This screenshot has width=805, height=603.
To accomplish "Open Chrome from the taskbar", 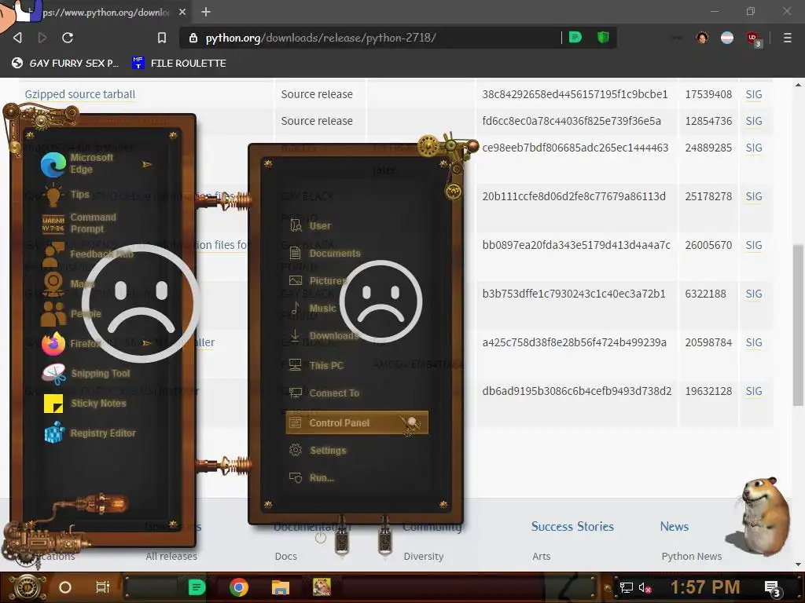I will pyautogui.click(x=239, y=587).
